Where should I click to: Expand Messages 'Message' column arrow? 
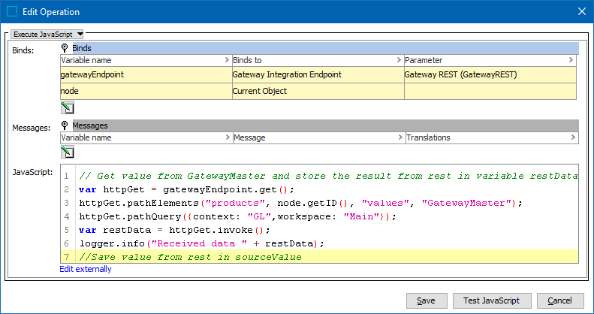[x=398, y=138]
